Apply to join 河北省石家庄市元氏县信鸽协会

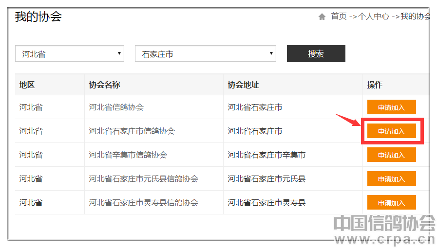tap(392, 179)
